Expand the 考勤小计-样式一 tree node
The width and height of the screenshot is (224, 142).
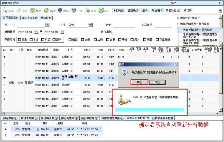(178, 18)
